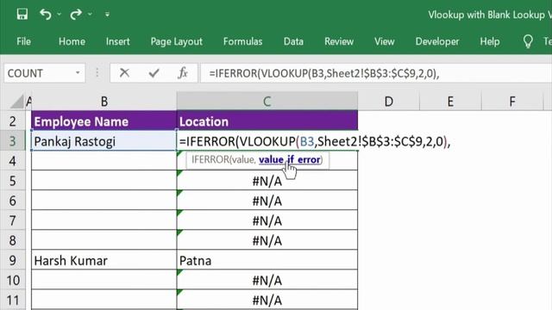Select row 6 header

13,201
